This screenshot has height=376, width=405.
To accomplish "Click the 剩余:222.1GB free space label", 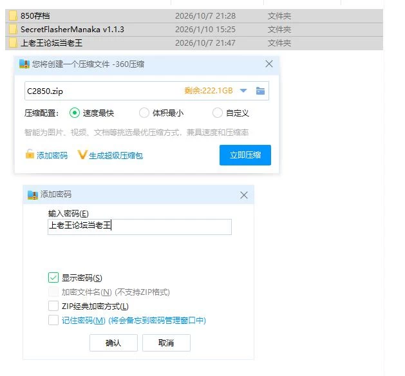I will point(209,91).
